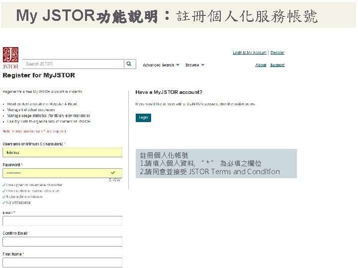Click the 'Manage individual purchases' bullet text
This screenshot has width=358, height=268.
pyautogui.click(x=31, y=110)
